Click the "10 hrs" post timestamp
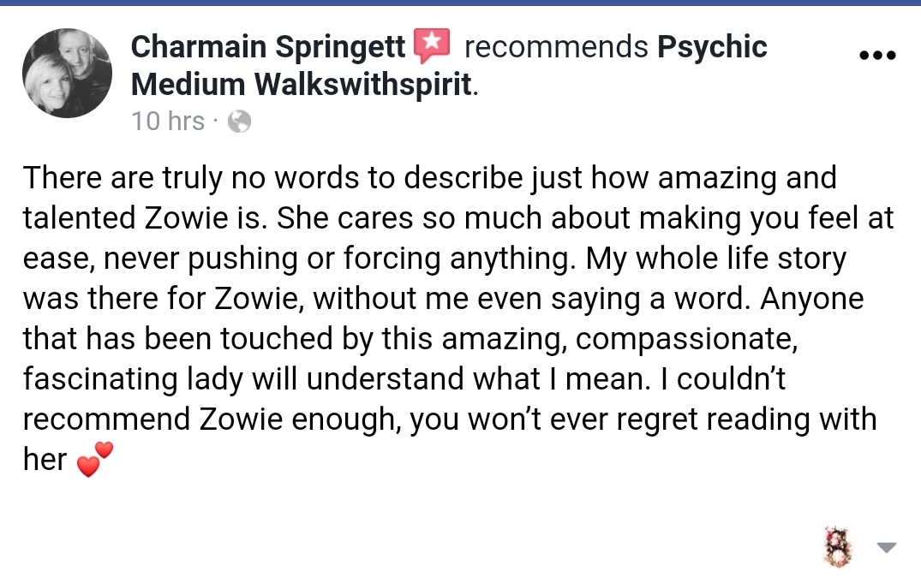Viewport: 921px width, 583px height. pos(168,122)
